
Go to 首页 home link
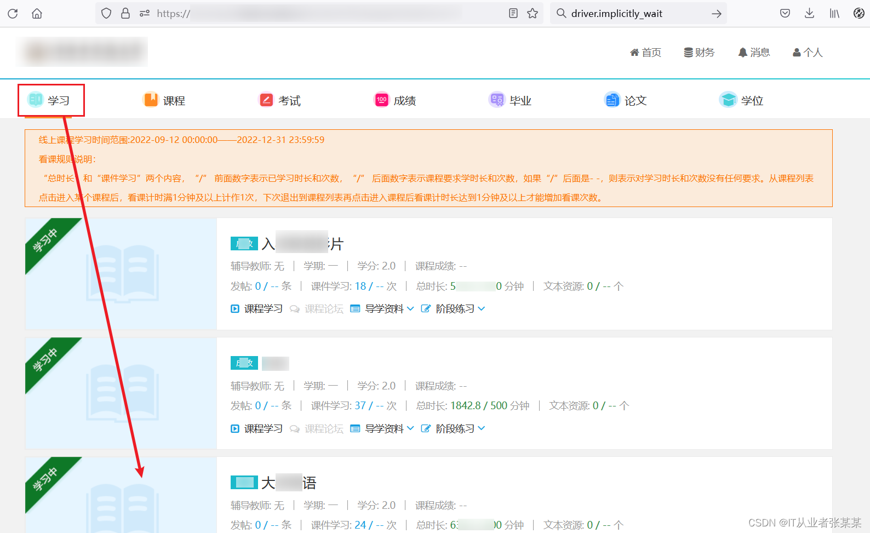click(645, 53)
